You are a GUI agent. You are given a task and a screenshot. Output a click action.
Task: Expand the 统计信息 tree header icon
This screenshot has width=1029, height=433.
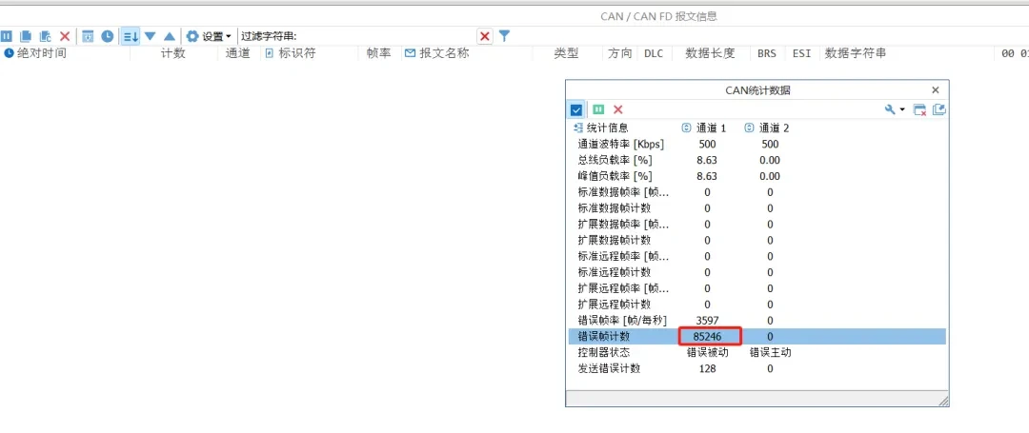[x=578, y=128]
